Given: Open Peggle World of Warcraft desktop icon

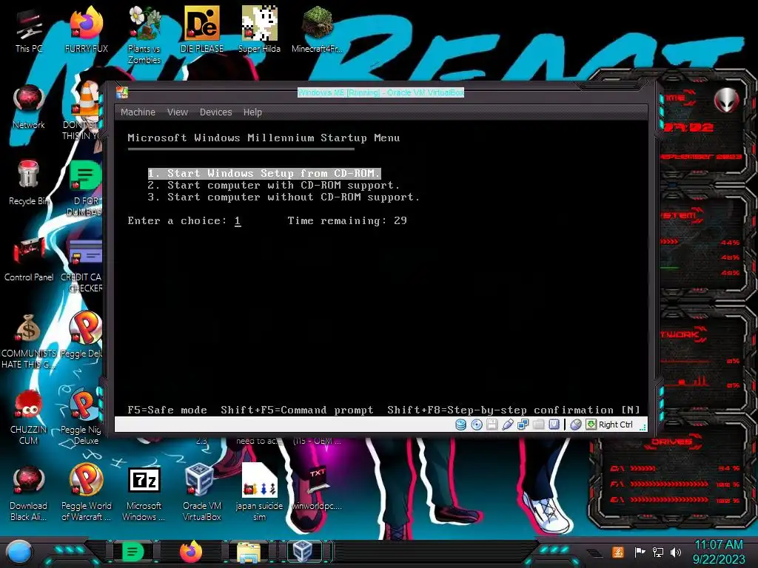Looking at the screenshot, I should coord(86,493).
